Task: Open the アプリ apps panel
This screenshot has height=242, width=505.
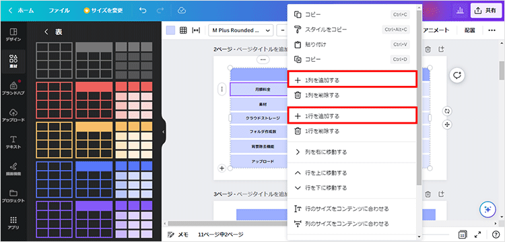Action: [x=13, y=223]
